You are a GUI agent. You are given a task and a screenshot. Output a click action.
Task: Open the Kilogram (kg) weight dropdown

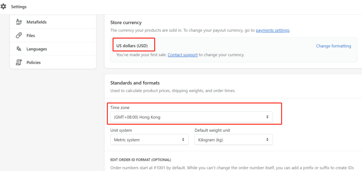pos(233,140)
